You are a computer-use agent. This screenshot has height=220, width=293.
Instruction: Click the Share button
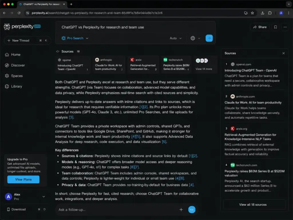(260, 27)
